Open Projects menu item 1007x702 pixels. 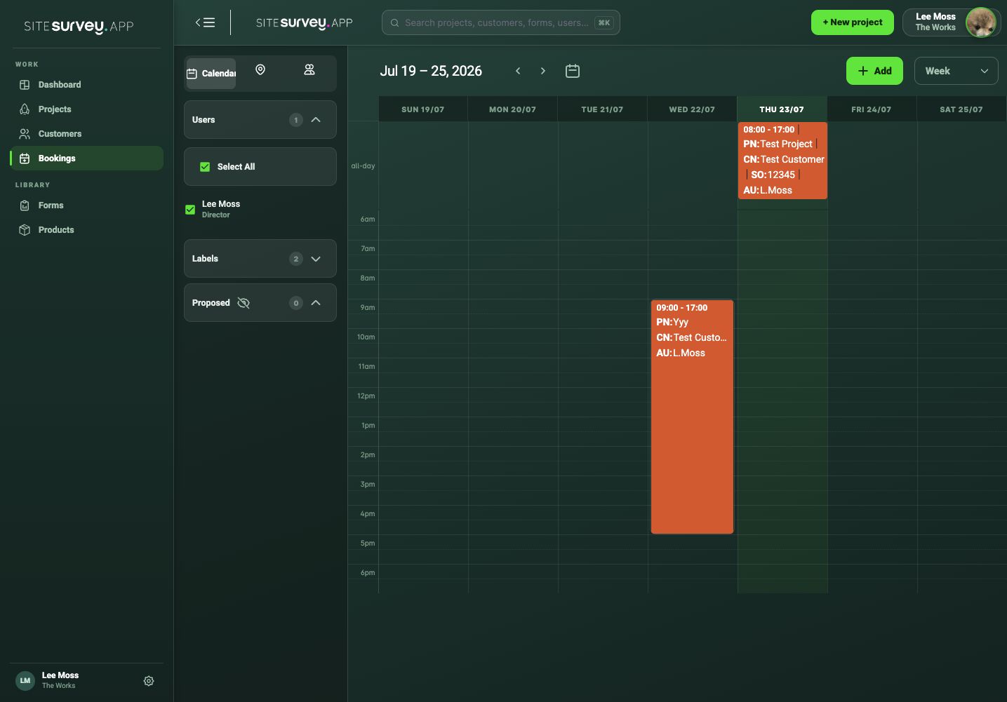point(87,109)
